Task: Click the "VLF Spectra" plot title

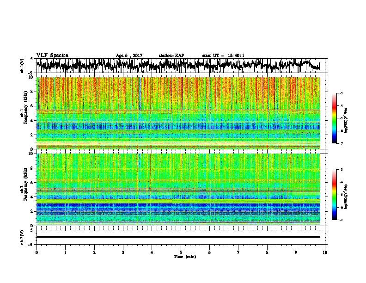Action: 52,55
